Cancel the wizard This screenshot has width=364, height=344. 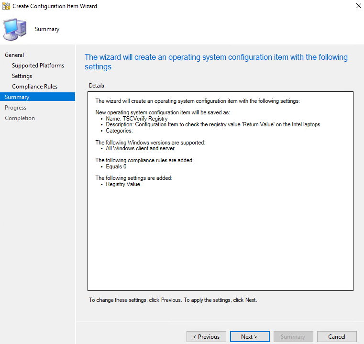tap(337, 336)
